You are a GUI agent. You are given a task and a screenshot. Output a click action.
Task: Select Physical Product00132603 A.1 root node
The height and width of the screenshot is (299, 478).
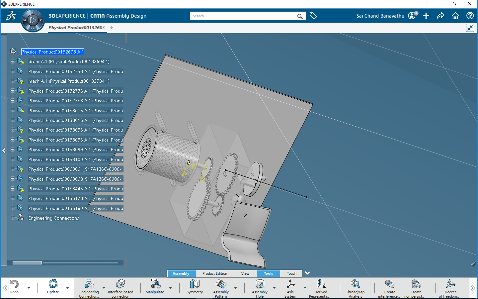52,52
